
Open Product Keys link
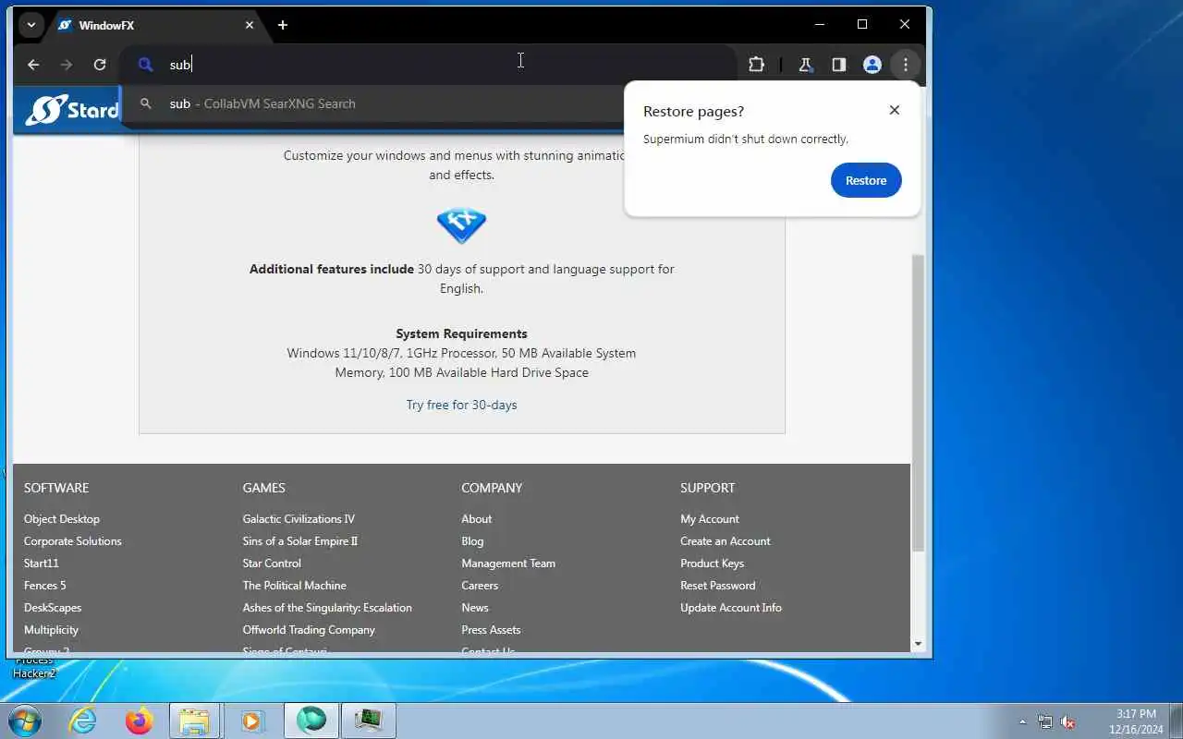click(x=712, y=563)
